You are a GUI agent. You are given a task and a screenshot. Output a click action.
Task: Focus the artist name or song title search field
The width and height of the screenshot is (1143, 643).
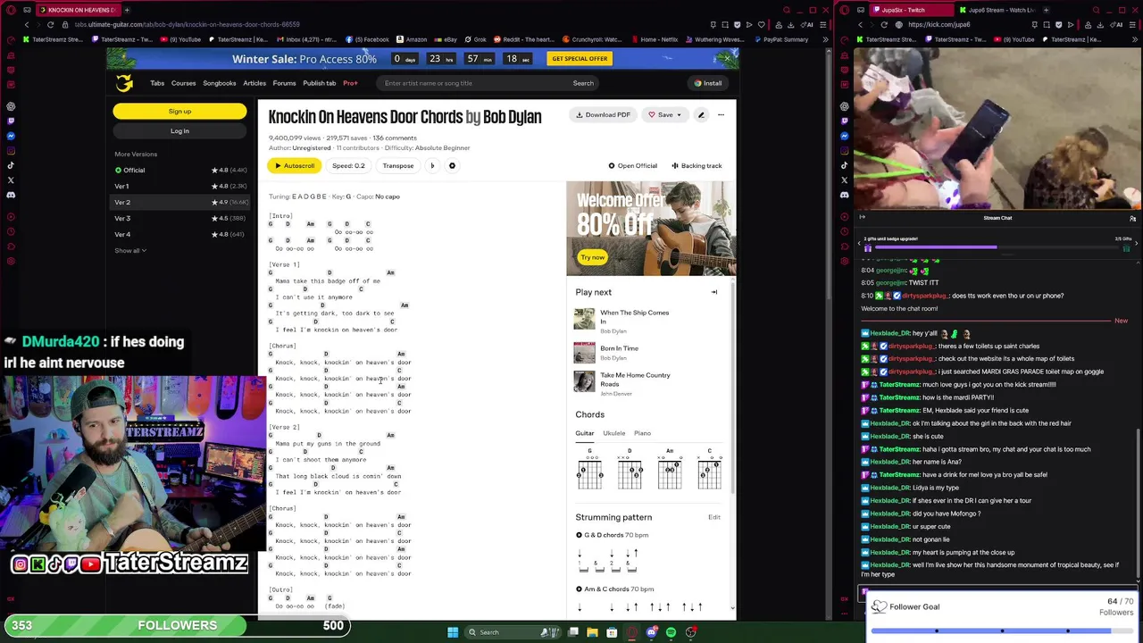point(473,83)
